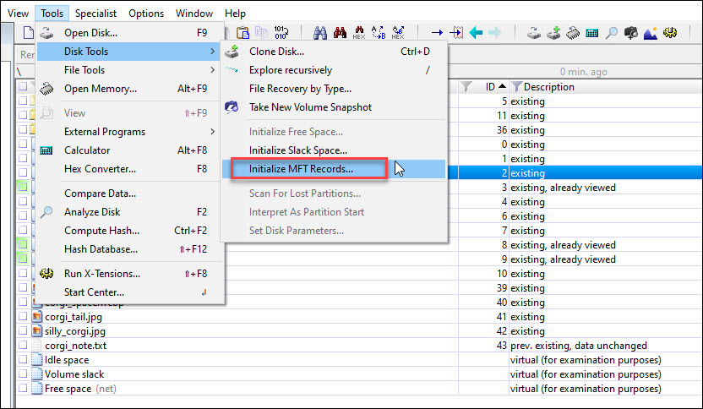Select the corgi_note.txt file row
Viewport: 703px width, 409px height.
coord(75,346)
